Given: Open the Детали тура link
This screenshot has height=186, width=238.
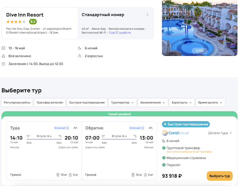Looking at the screenshot, I should click(220, 133).
